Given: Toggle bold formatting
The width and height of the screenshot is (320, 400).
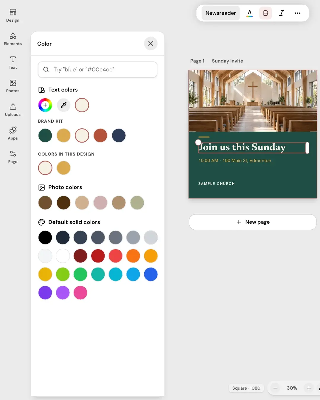Looking at the screenshot, I should click(x=265, y=13).
